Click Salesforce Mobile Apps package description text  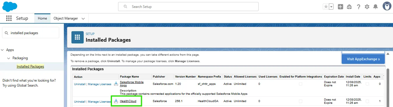[184, 94]
